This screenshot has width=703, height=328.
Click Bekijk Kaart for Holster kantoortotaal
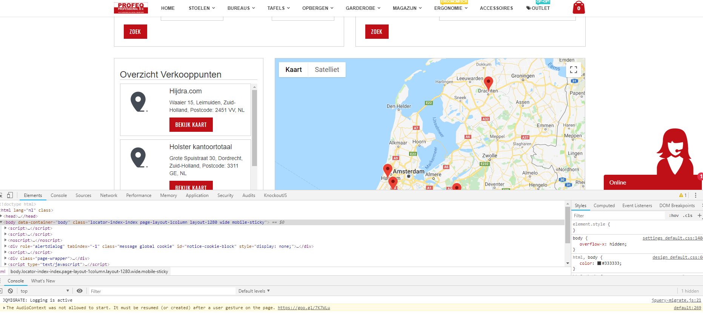click(x=191, y=185)
